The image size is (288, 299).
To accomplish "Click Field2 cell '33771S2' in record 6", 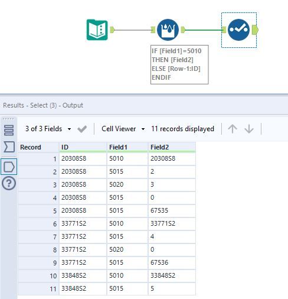I will click(172, 224).
